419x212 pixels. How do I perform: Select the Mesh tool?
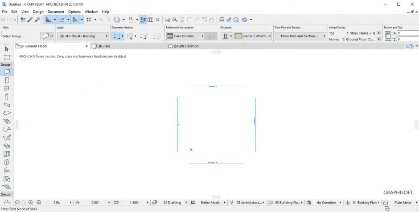[x=7, y=187]
